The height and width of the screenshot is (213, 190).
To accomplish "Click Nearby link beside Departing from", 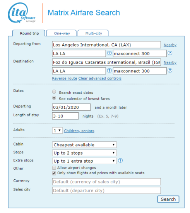I will coord(170,45).
